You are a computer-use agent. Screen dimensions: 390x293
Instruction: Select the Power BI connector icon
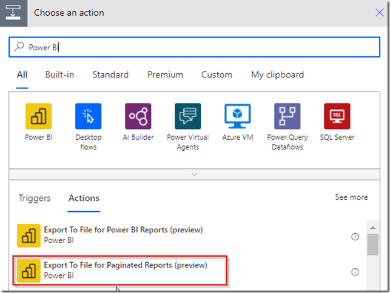39,116
